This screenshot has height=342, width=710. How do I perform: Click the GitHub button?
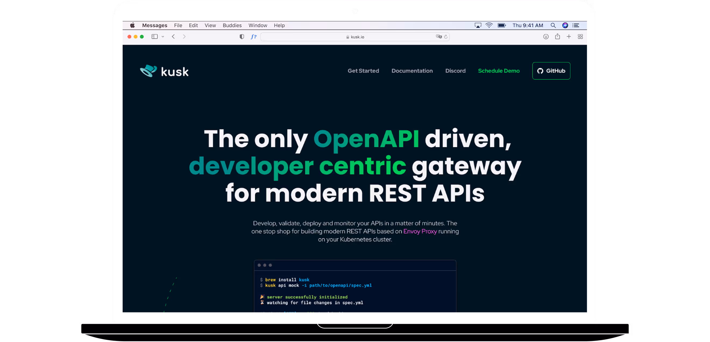pos(551,71)
